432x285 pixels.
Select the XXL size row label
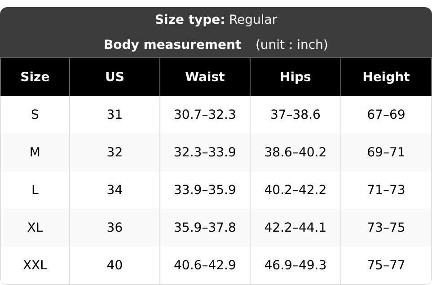pyautogui.click(x=35, y=265)
